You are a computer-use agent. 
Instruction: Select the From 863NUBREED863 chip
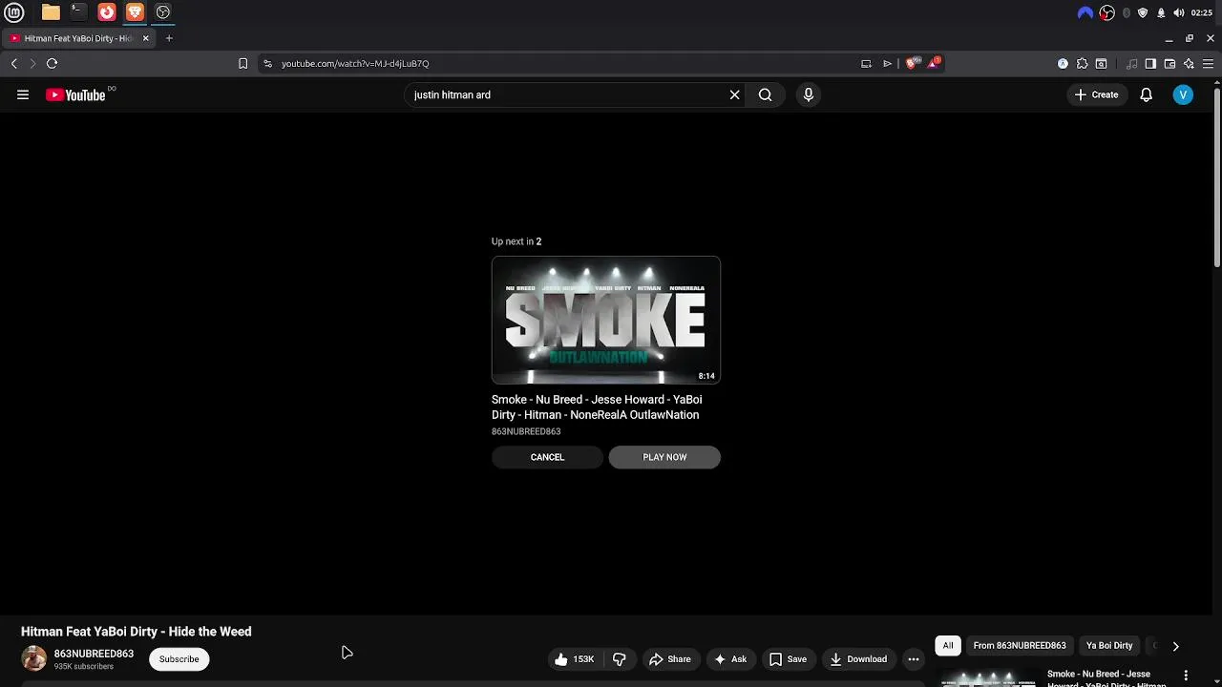click(x=1020, y=646)
